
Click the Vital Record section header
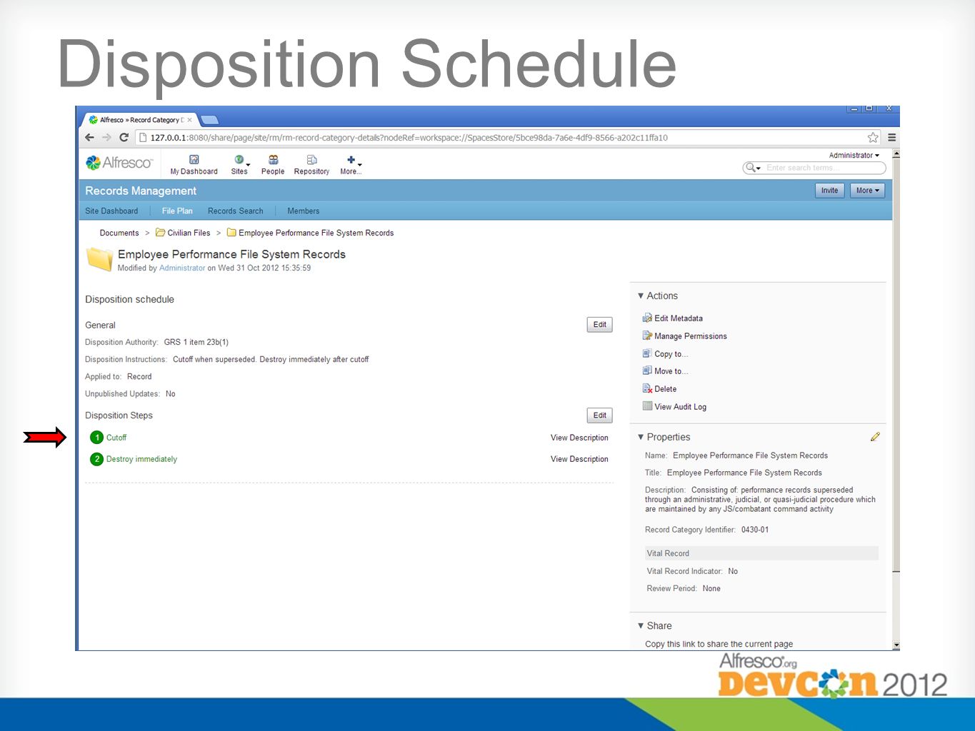pyautogui.click(x=761, y=553)
